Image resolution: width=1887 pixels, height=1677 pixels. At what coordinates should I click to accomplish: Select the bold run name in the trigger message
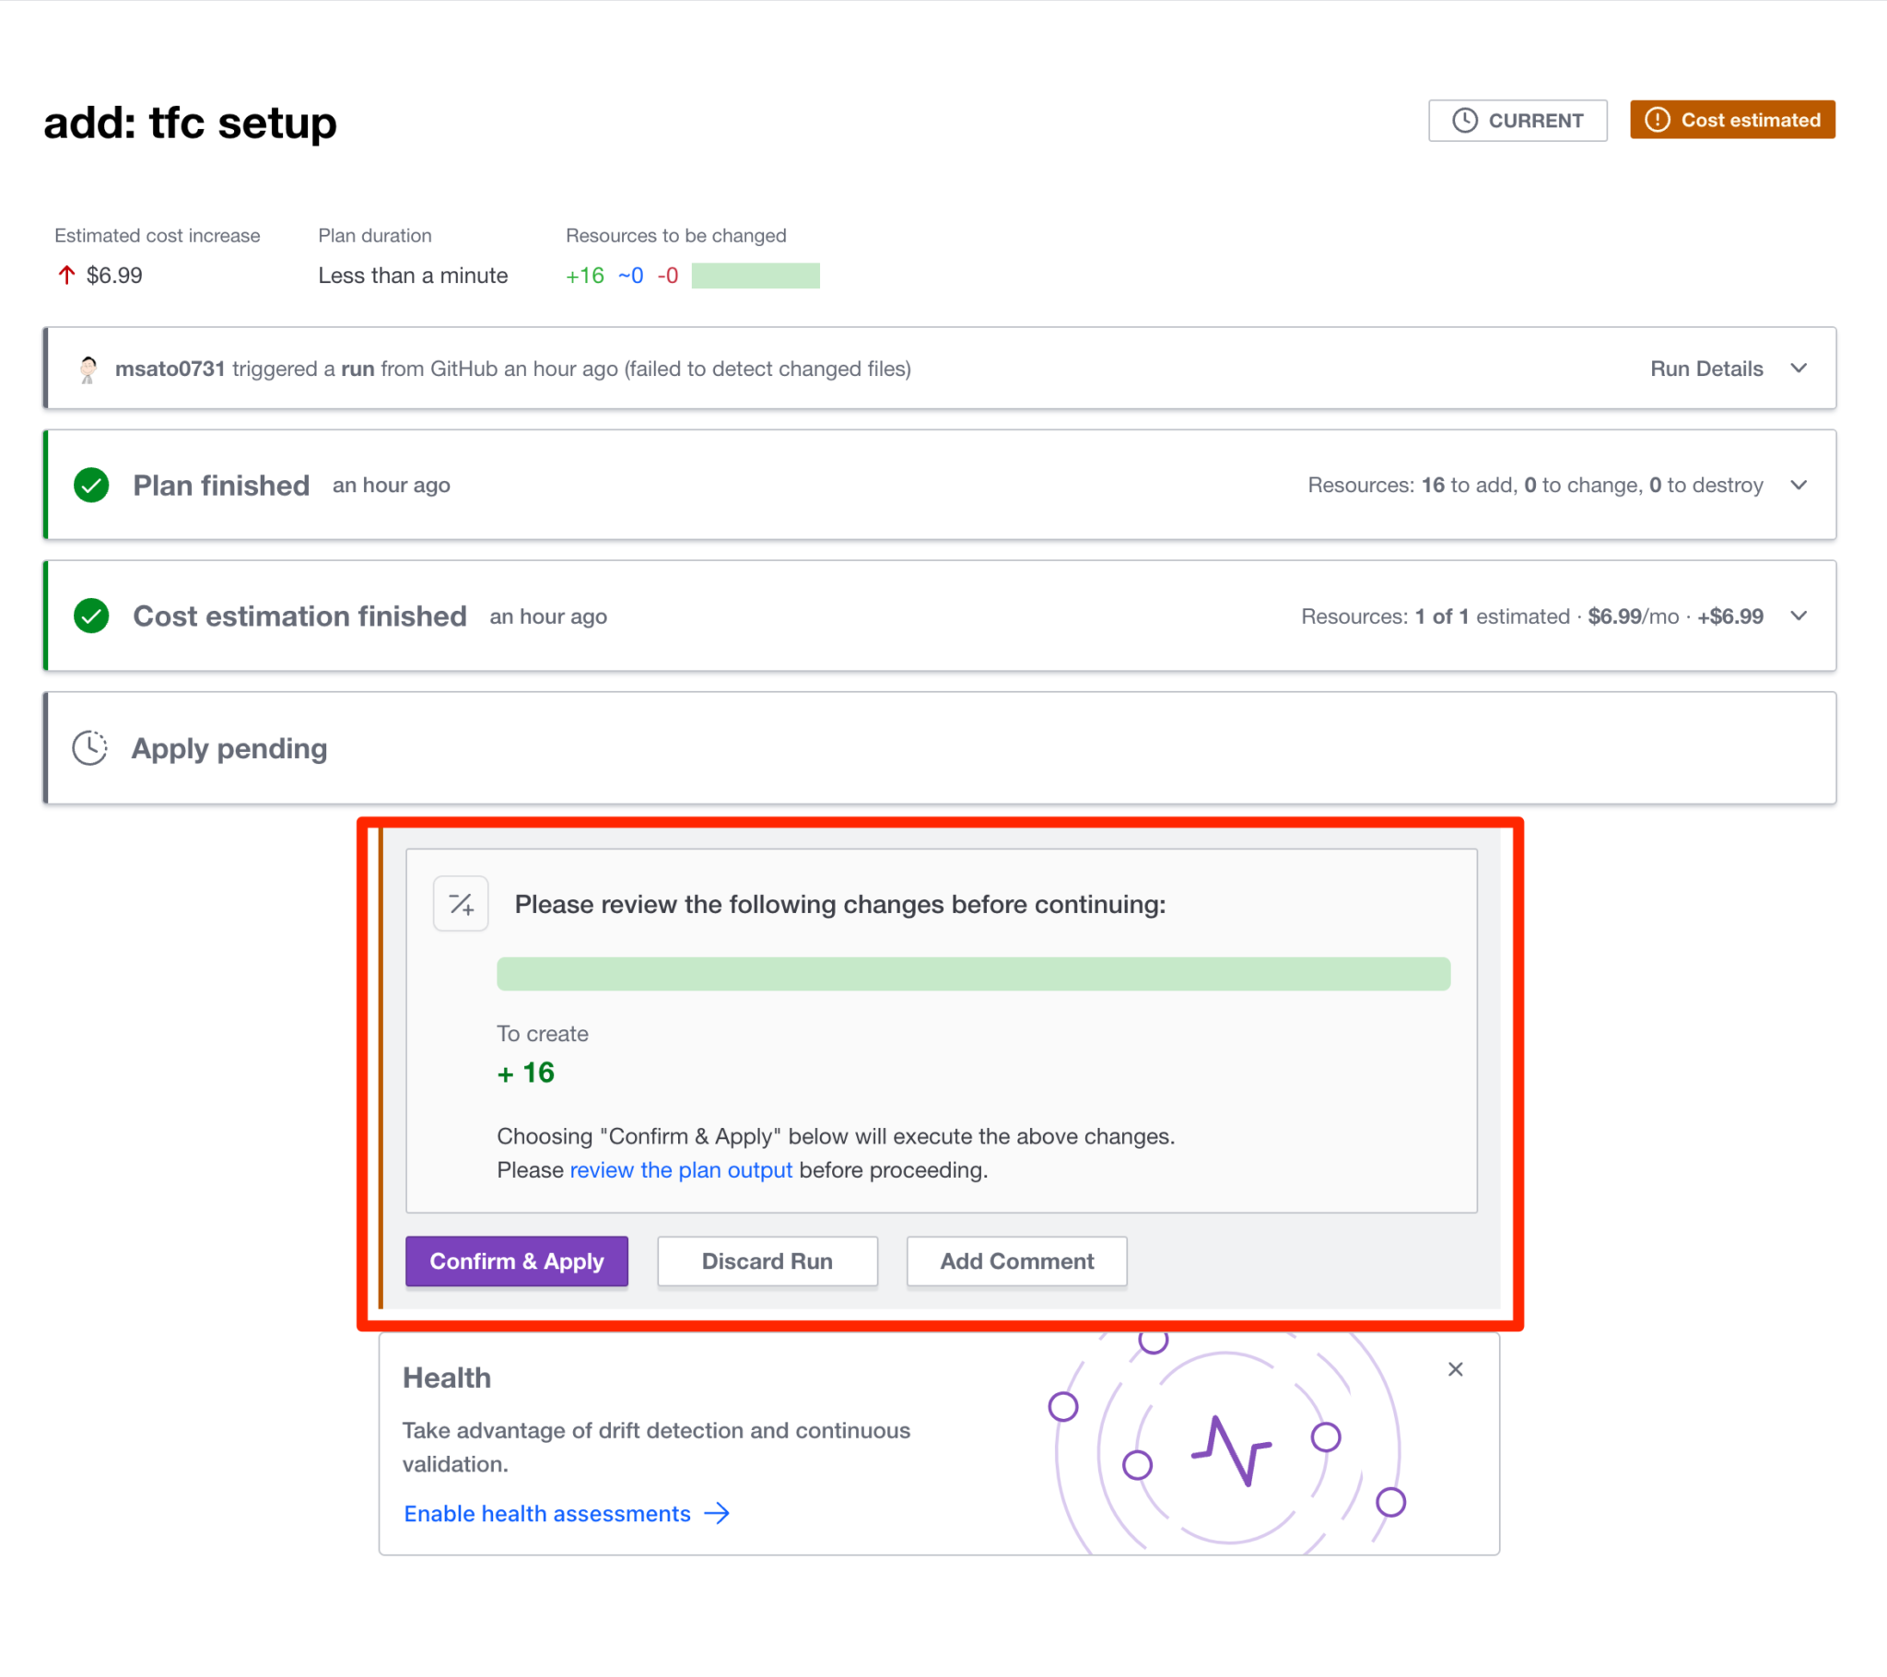[x=357, y=368]
